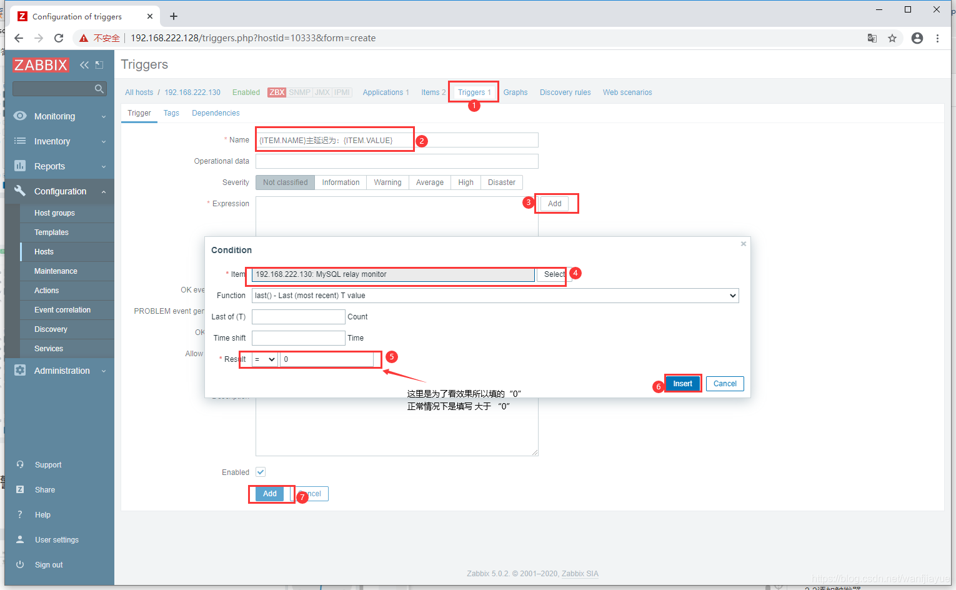Click the User settings person icon

coord(20,539)
